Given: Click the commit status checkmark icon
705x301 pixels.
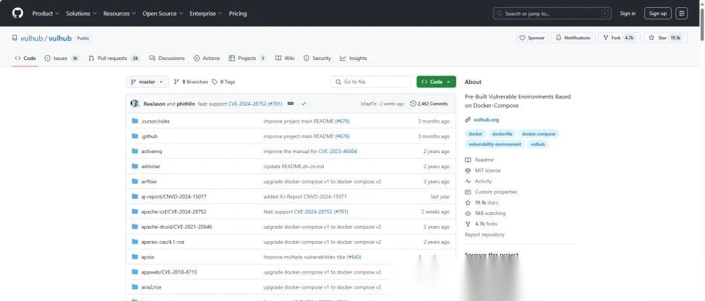Looking at the screenshot, I should click(x=304, y=104).
